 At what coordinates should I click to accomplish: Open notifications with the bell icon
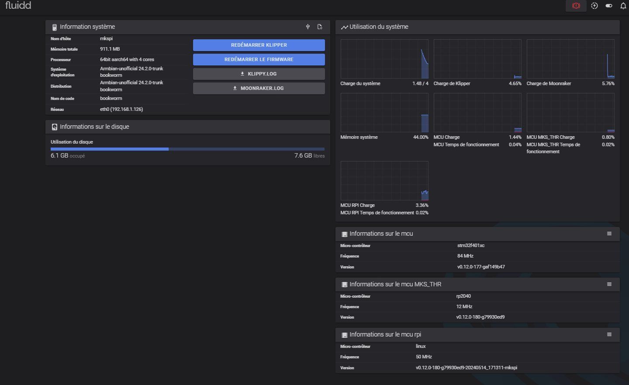pos(623,6)
